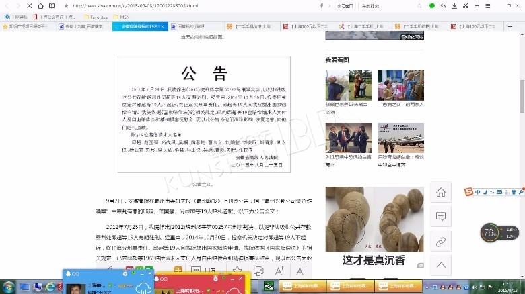Toggle Sogou Chinese/English mode indicator
The height and width of the screenshot is (294, 525).
[x=477, y=193]
